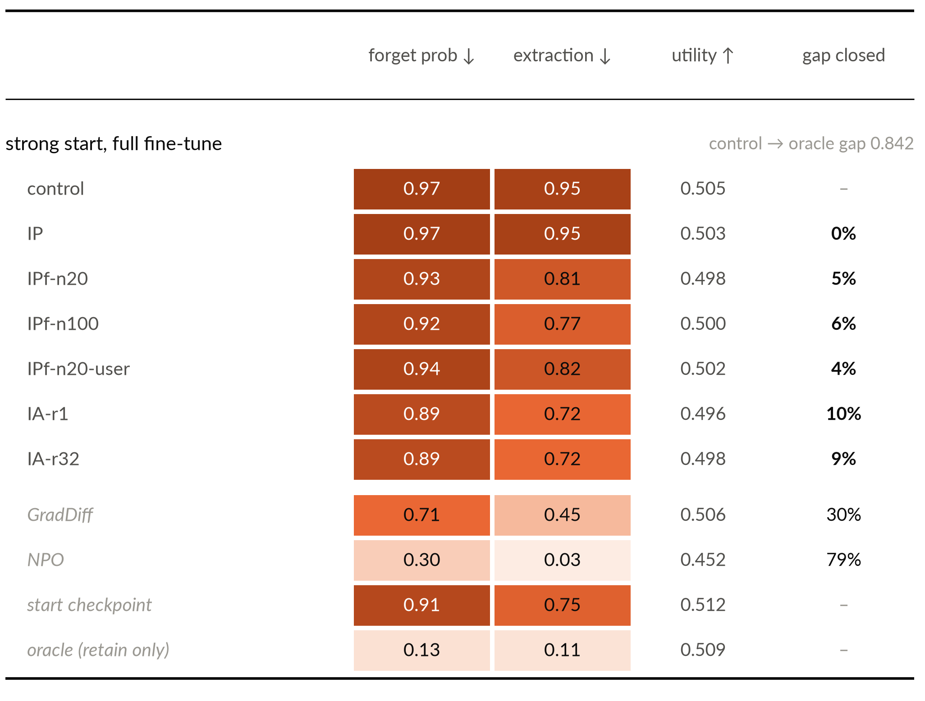Select the control row label

click(x=55, y=189)
